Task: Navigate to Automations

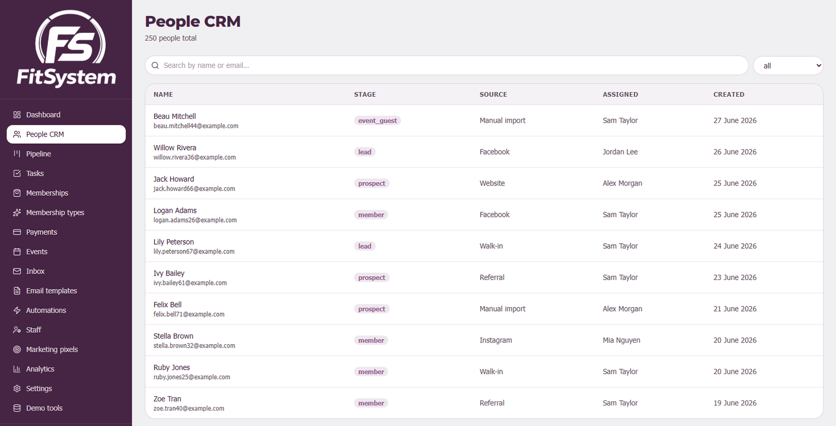Action: click(66, 311)
